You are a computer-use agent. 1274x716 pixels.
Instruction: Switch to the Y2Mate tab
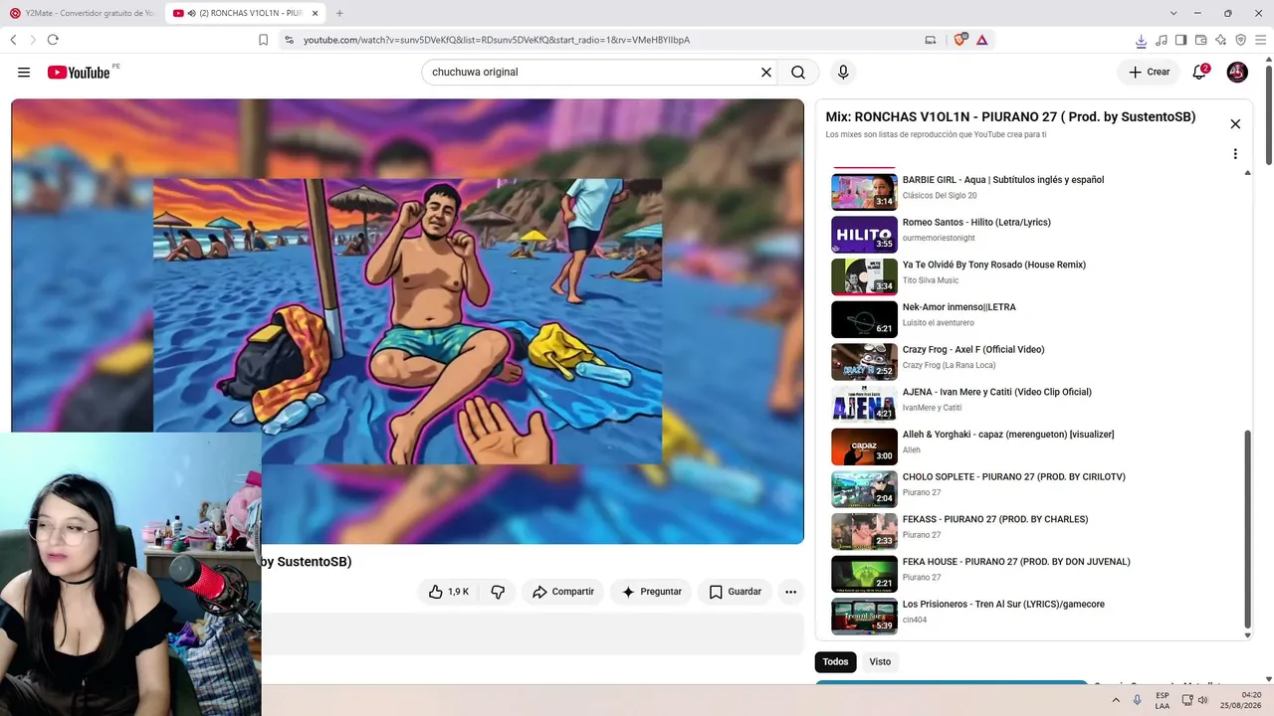pos(82,13)
